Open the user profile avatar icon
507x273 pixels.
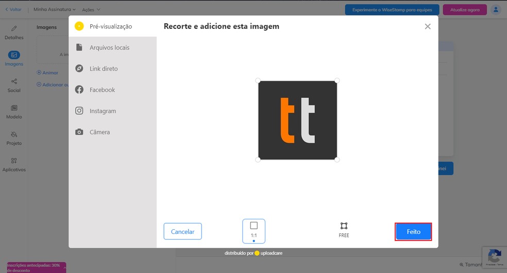[x=495, y=10]
